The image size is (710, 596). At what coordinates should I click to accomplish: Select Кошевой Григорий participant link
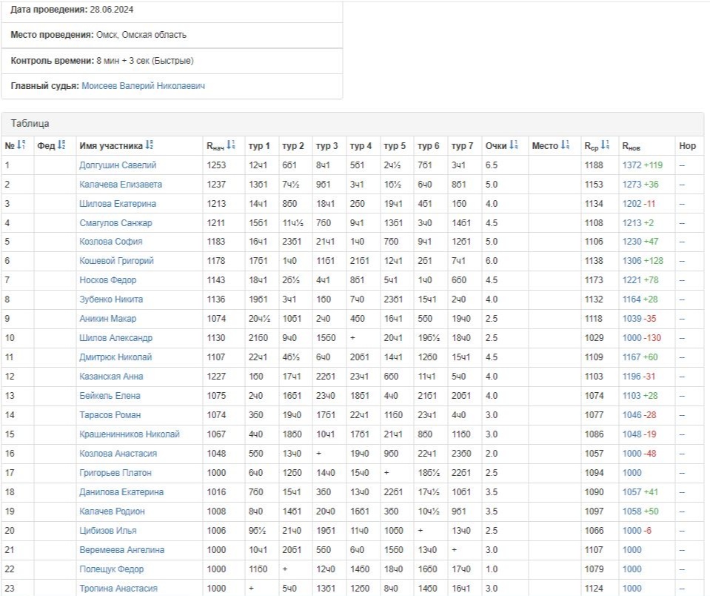point(116,261)
